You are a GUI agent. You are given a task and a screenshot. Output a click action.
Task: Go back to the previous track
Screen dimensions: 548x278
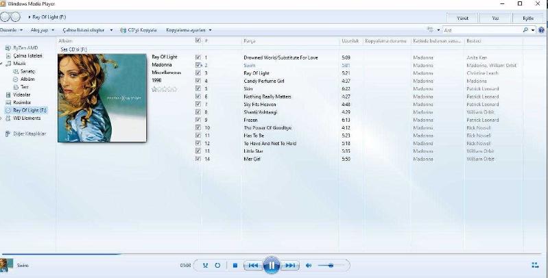[252, 265]
